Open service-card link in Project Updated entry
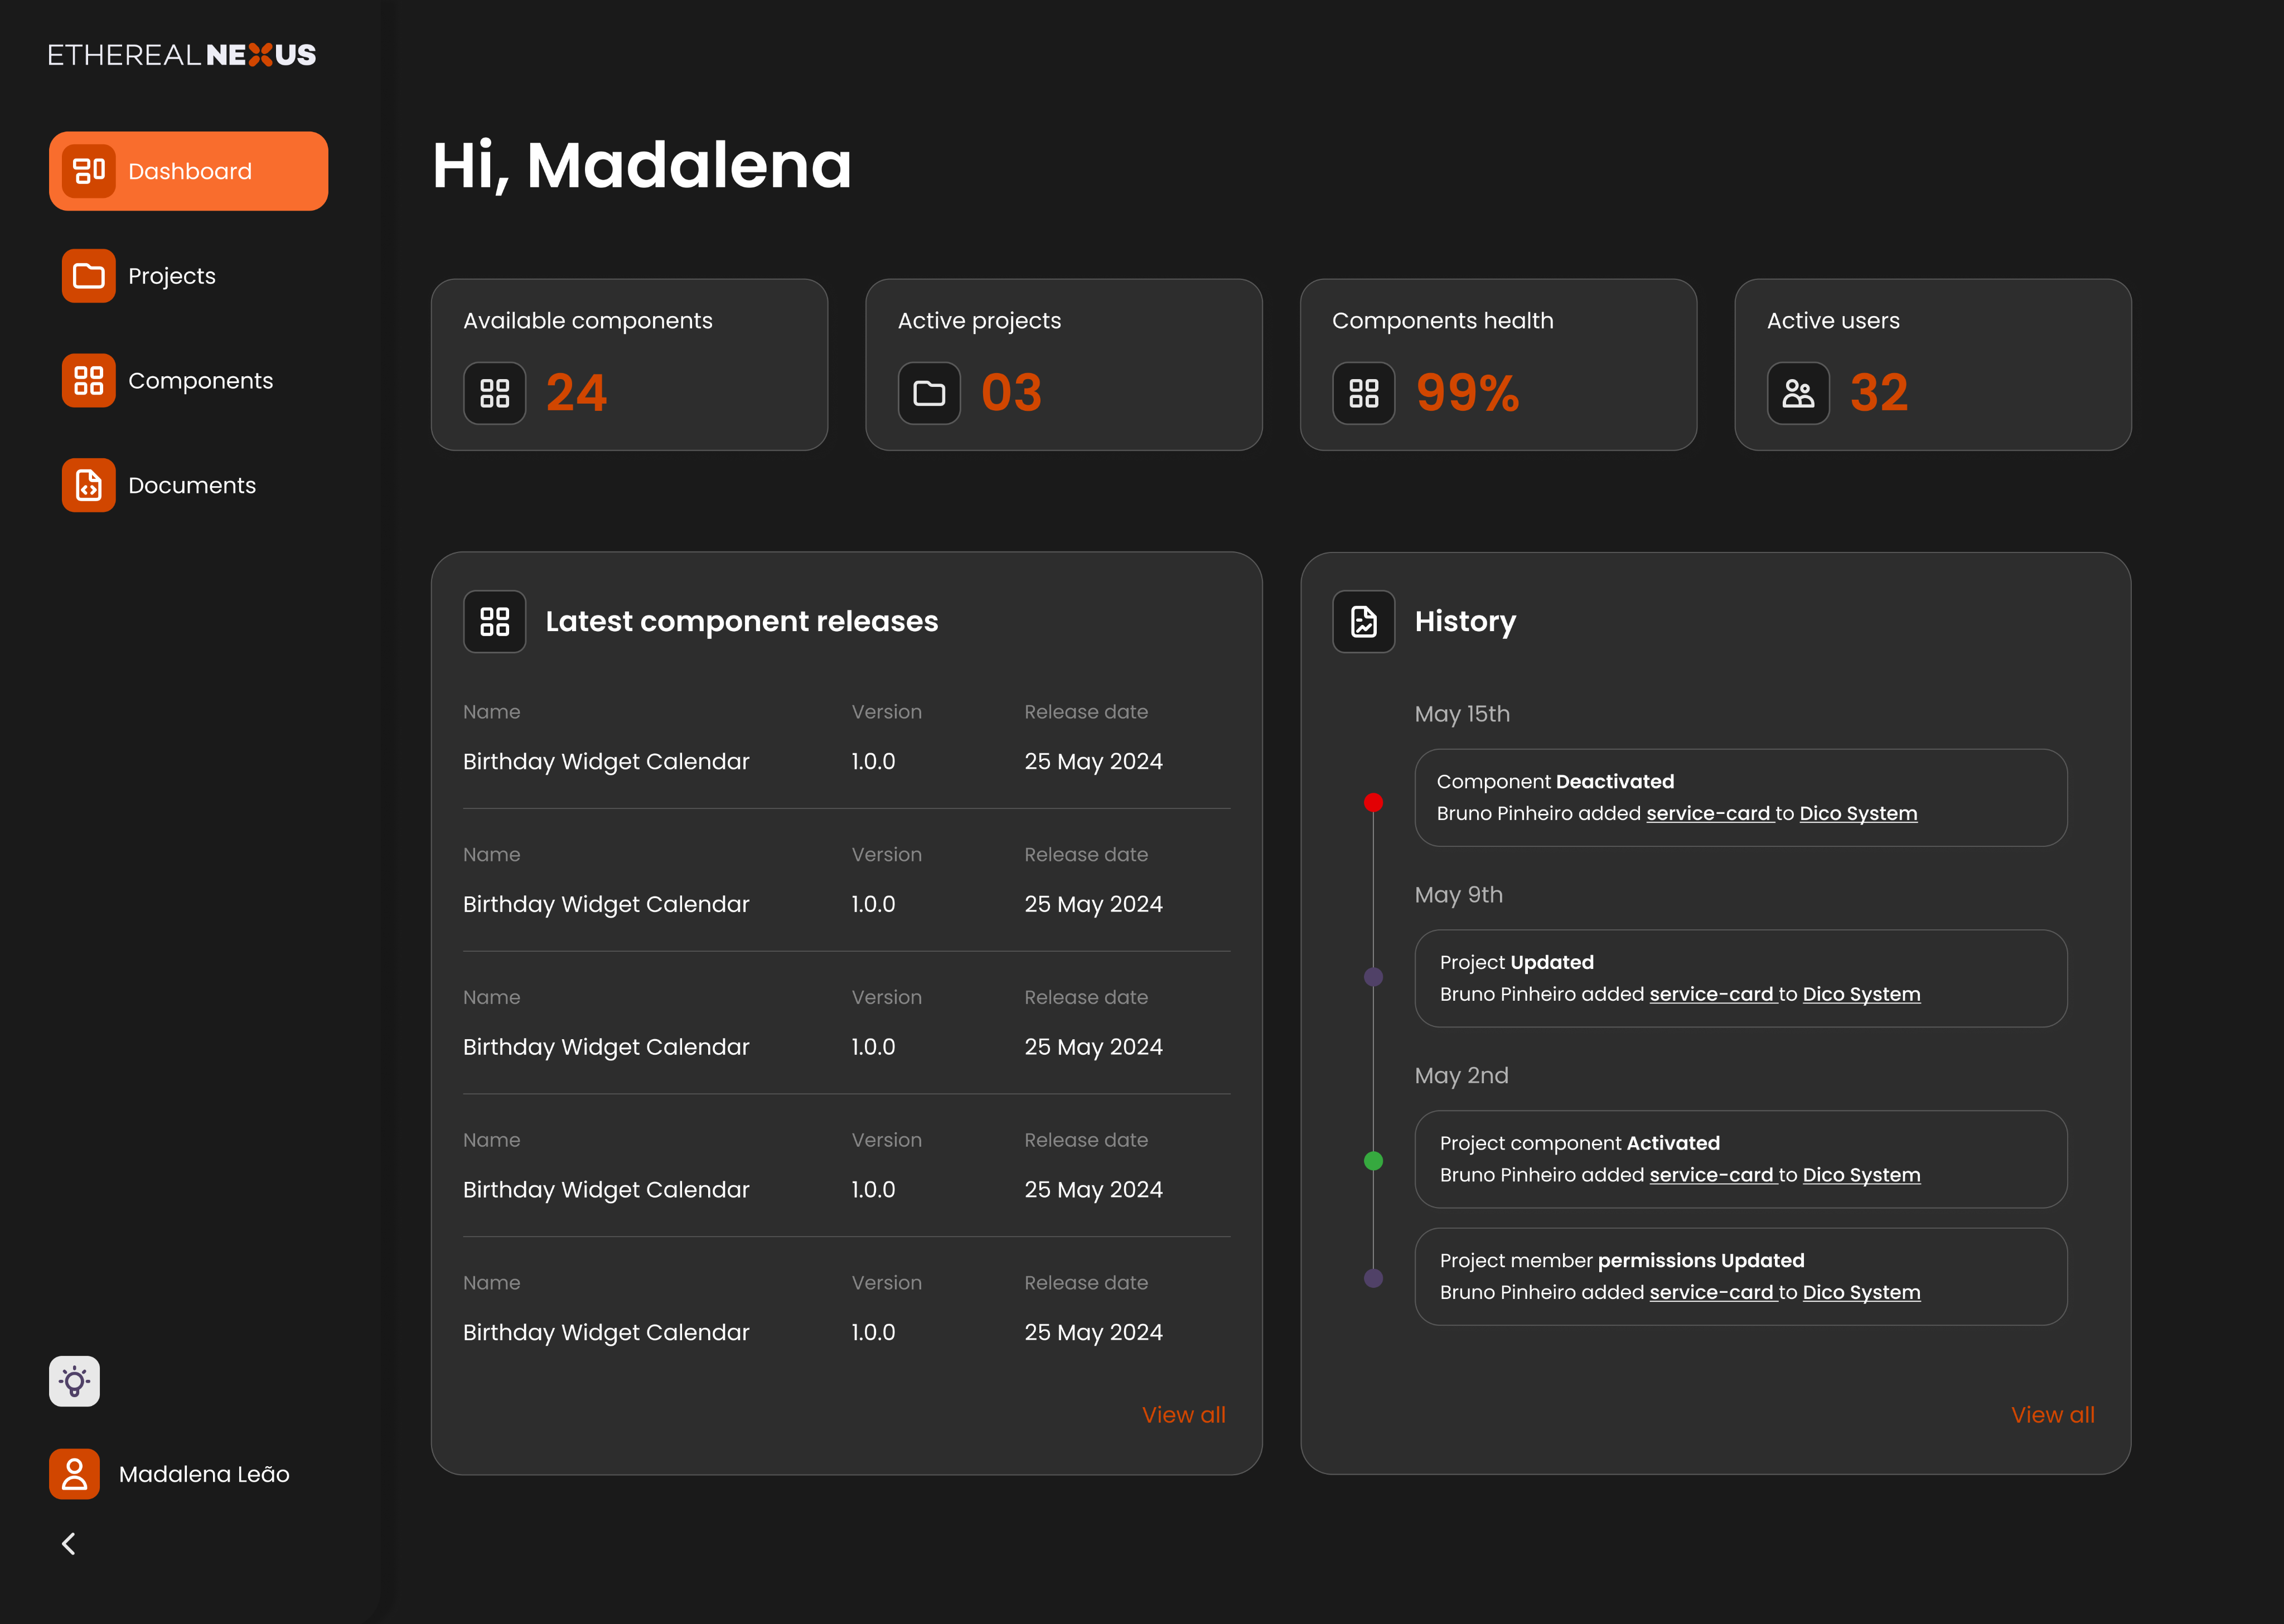This screenshot has height=1624, width=2284. 1712,994
